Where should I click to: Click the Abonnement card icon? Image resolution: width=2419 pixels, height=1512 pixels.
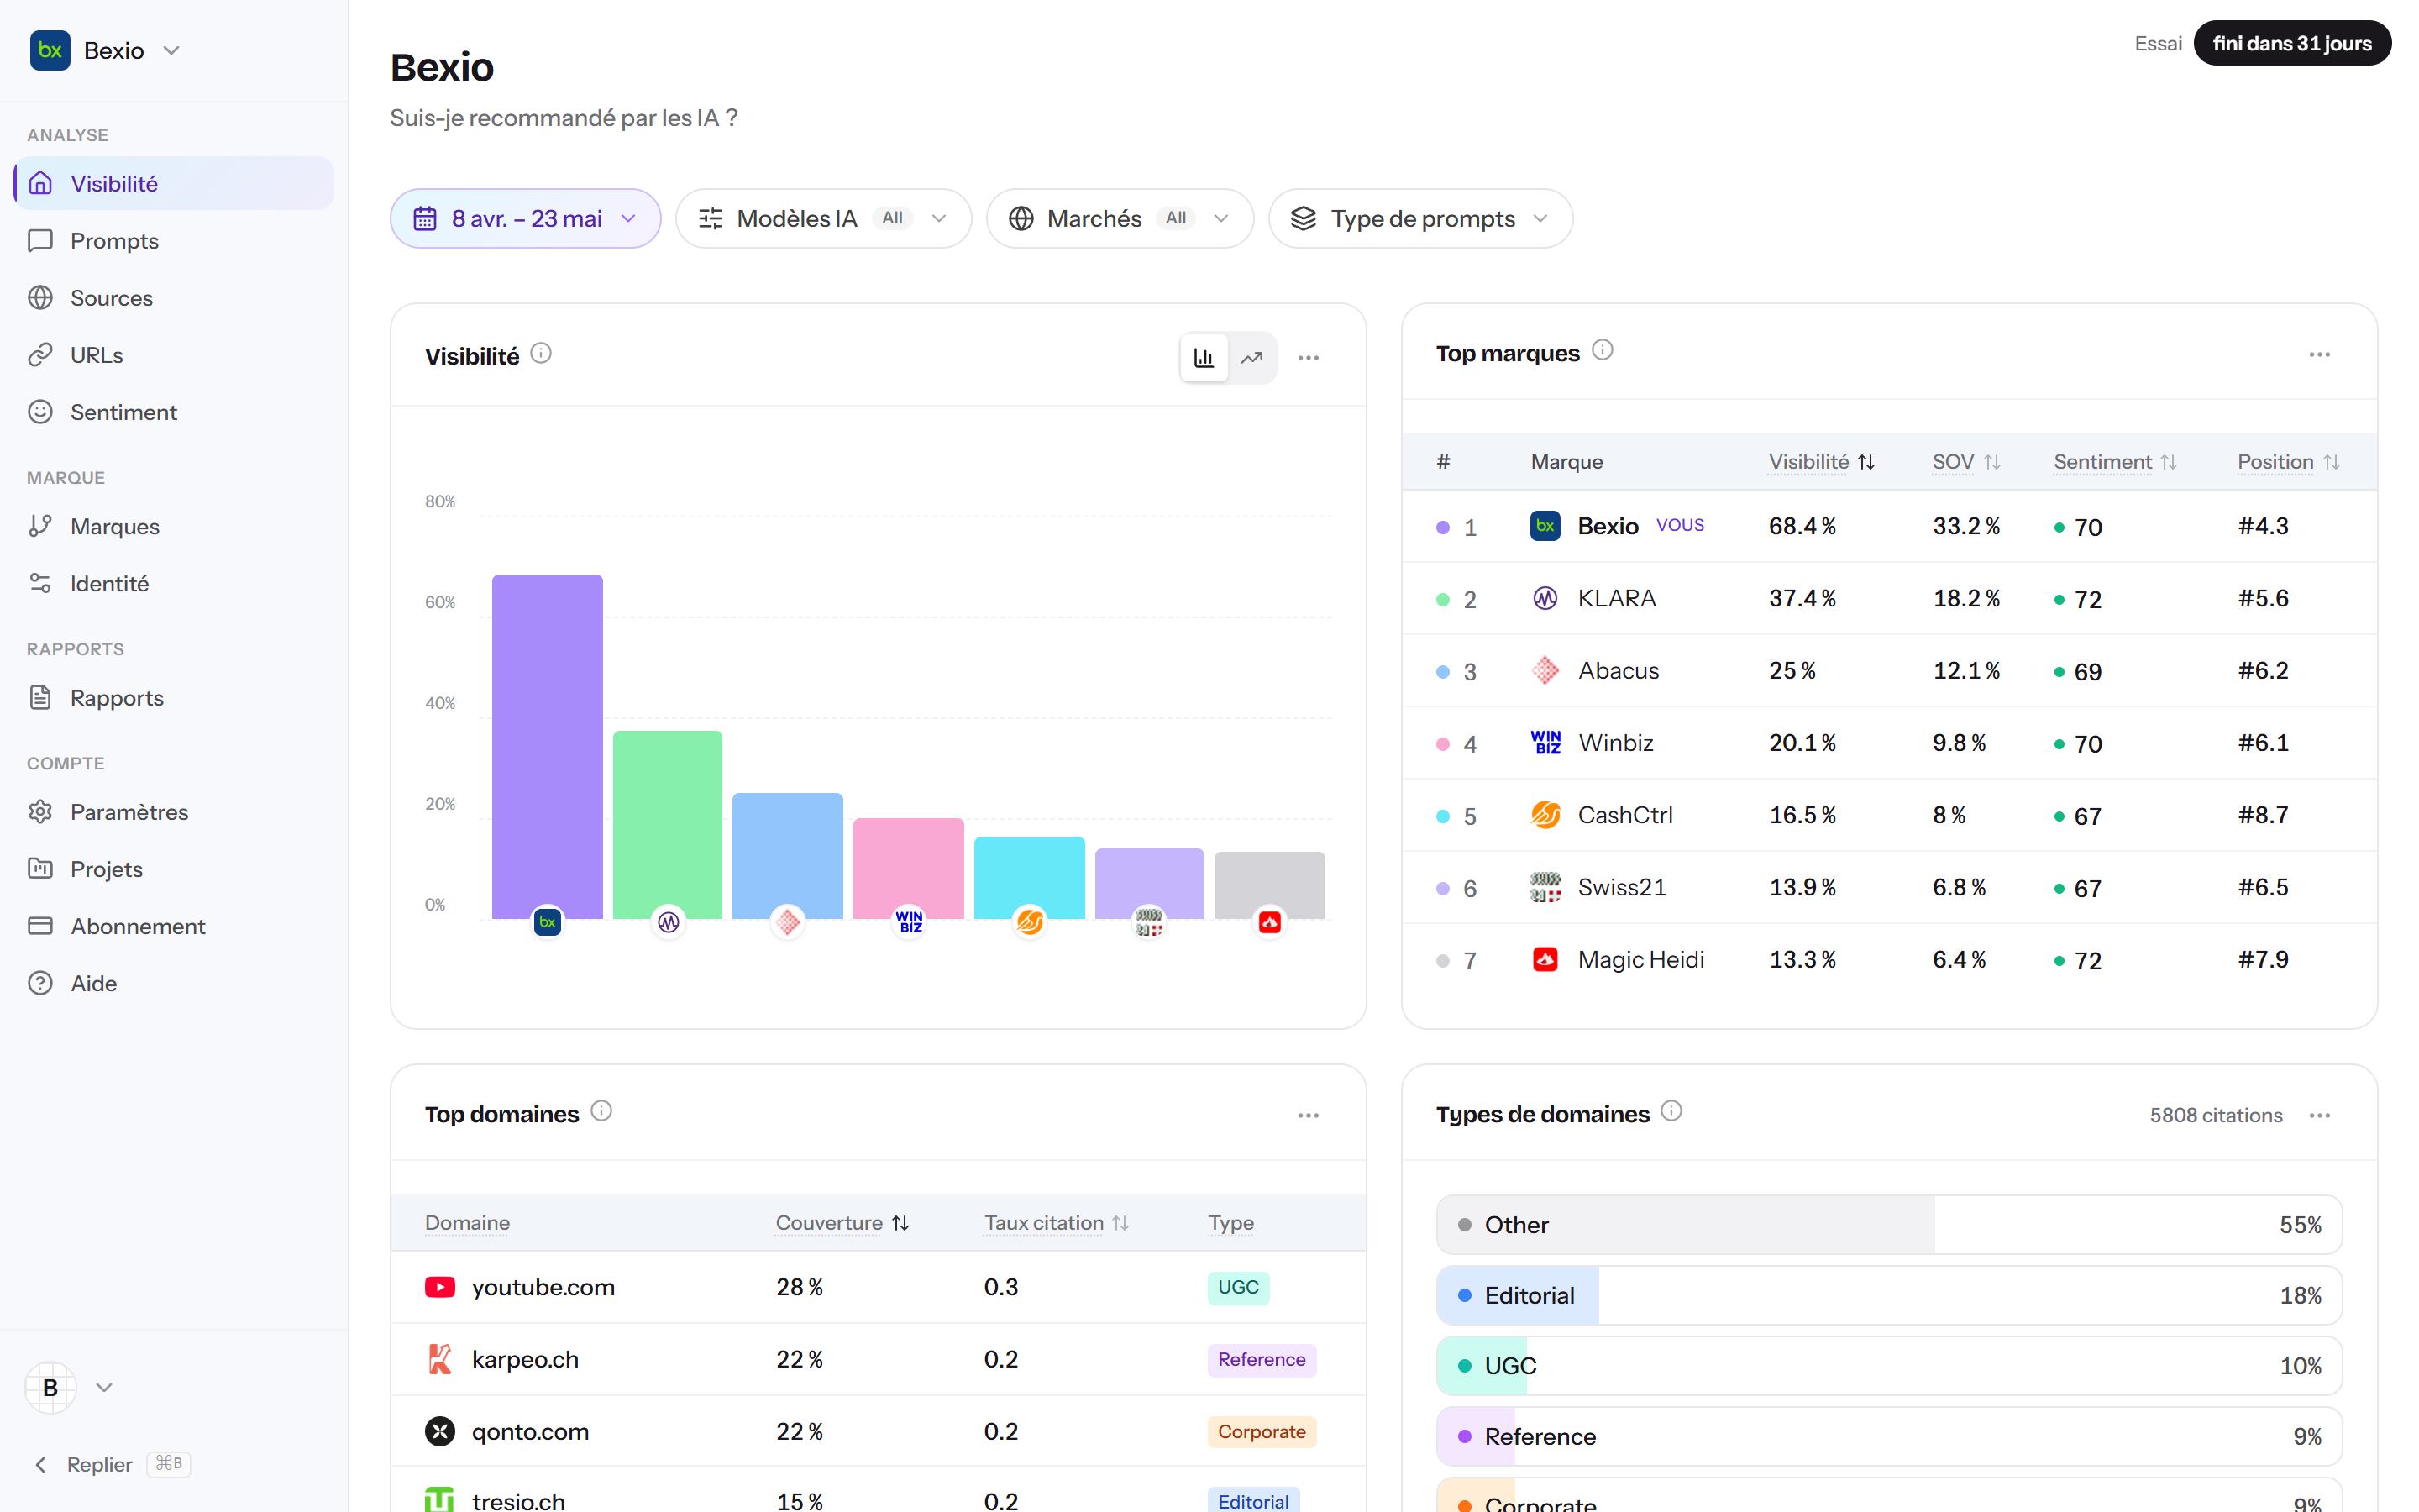click(40, 925)
